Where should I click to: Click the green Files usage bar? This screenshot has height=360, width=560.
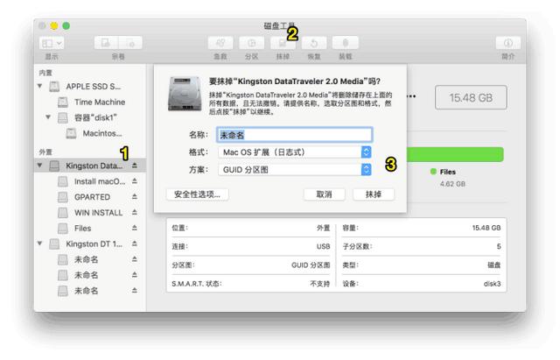coord(455,154)
